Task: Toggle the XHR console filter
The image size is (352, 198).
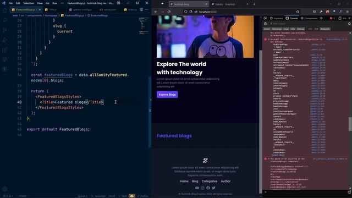Action: point(316,29)
